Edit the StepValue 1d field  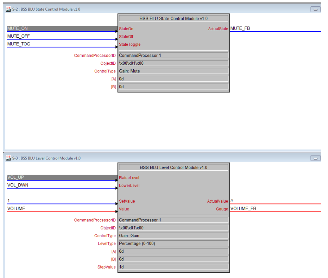(x=173, y=267)
